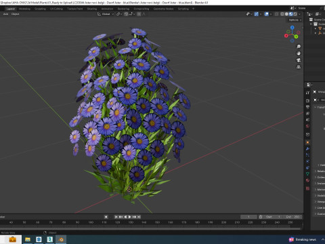Open the Texture Paint workspace tab

point(75,9)
